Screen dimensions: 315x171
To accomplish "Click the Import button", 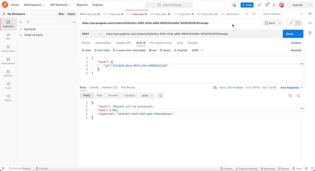I will tap(71, 14).
